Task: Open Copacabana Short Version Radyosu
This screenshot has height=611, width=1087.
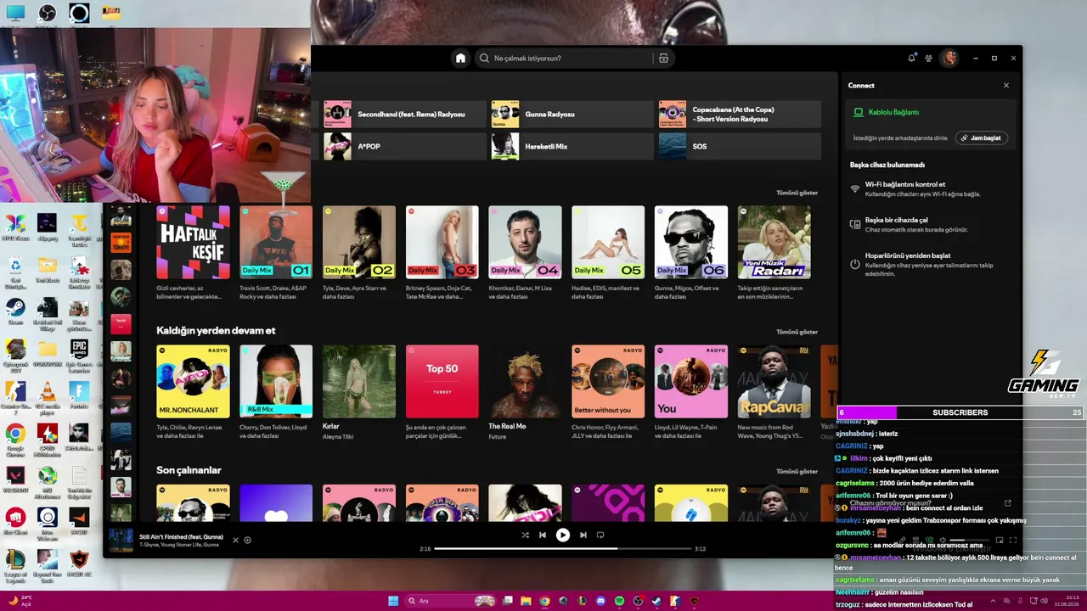Action: (x=740, y=115)
